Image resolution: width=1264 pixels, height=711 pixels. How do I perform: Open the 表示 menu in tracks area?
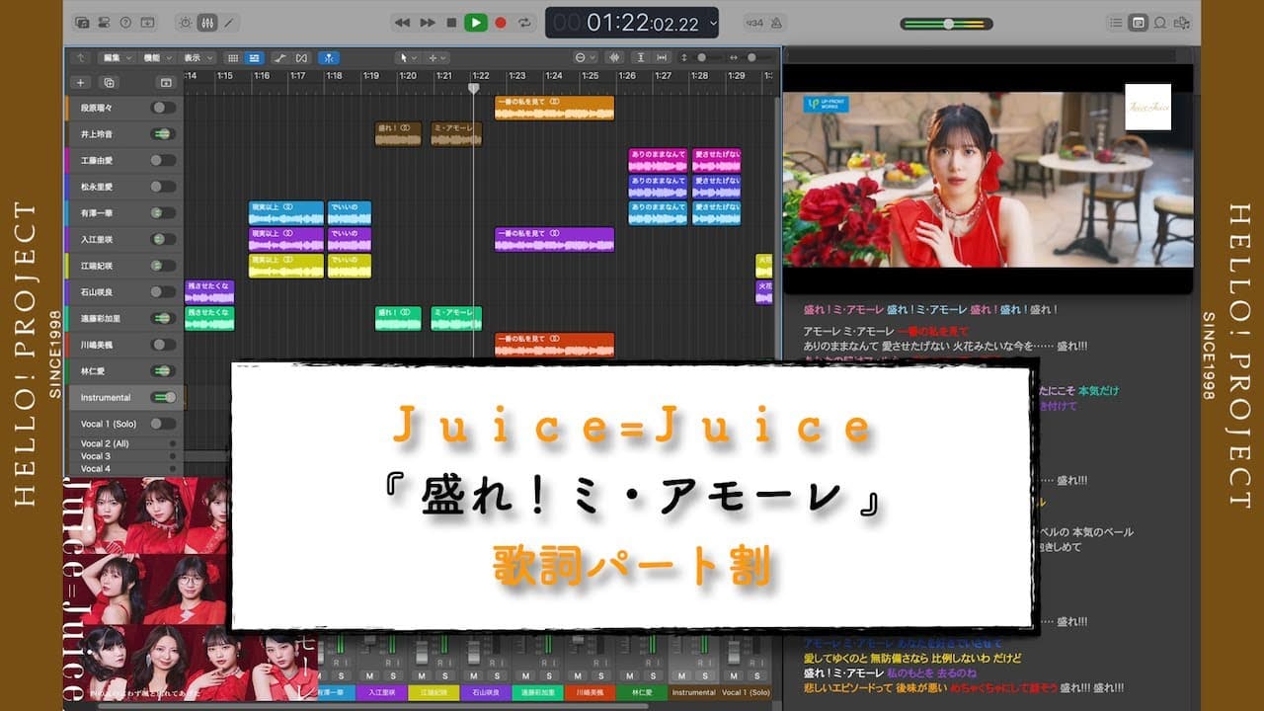(x=197, y=58)
